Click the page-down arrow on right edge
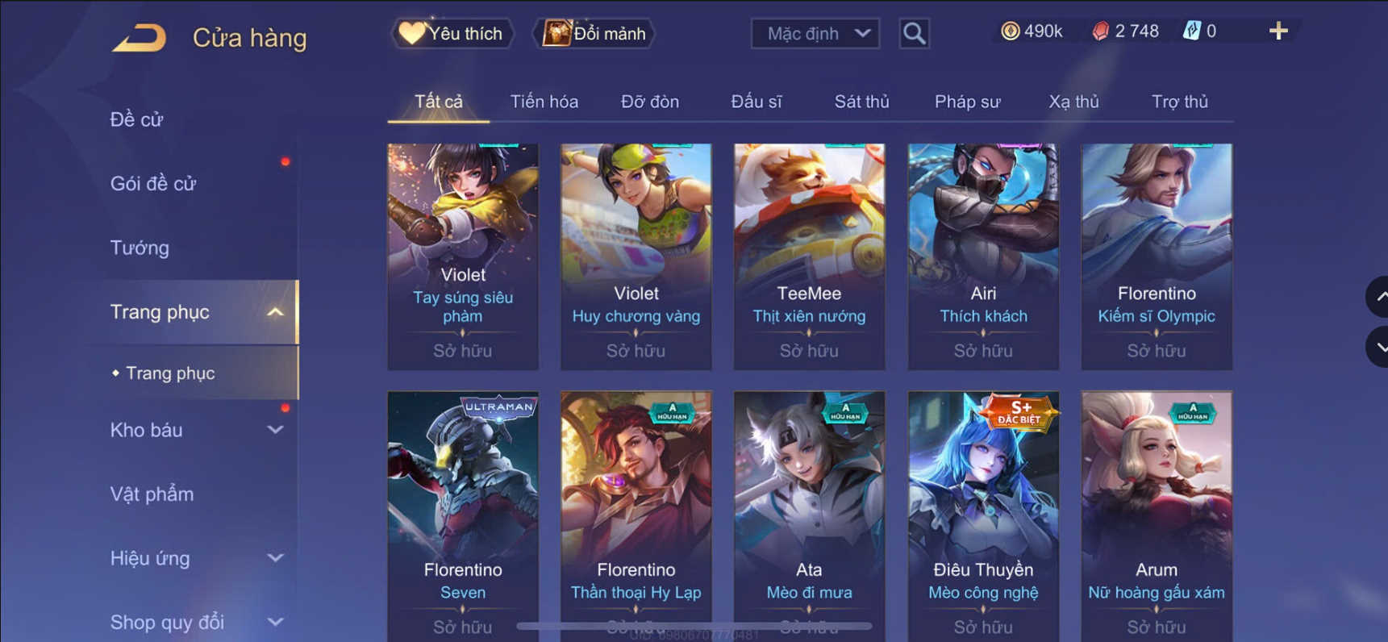Screen dimensions: 1388x642 (x=1378, y=347)
